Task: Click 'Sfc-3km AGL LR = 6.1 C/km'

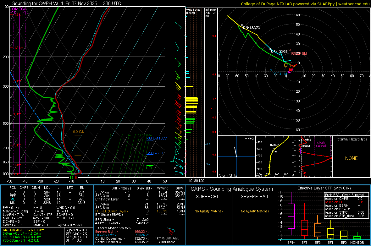Action: click(24, 230)
